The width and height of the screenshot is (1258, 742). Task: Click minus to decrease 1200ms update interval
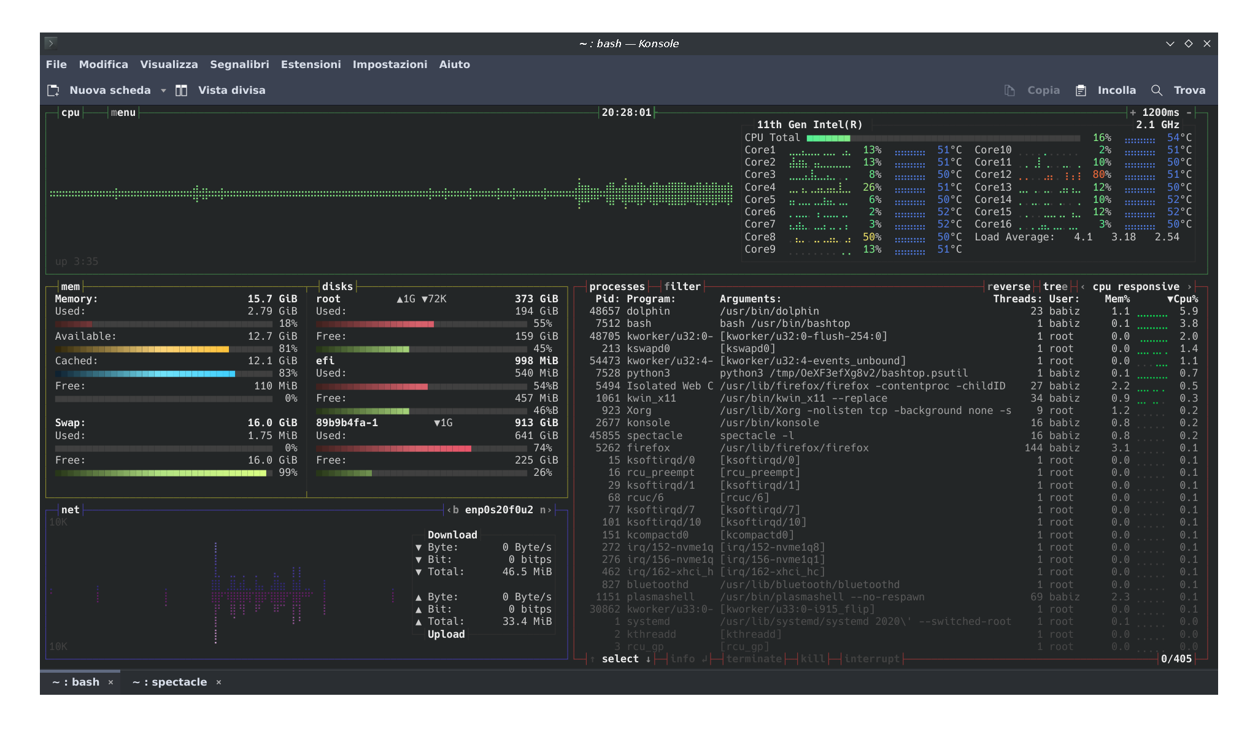pyautogui.click(x=1189, y=112)
